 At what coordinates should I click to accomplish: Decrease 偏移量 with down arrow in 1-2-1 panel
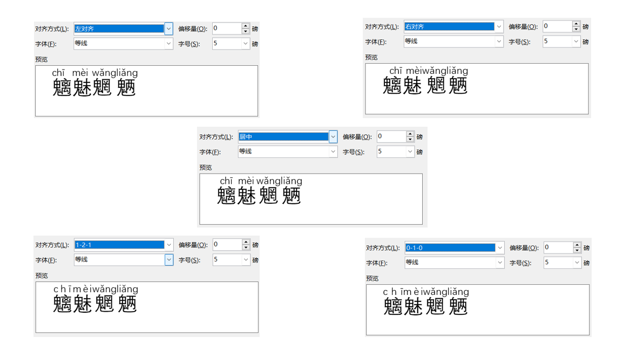[x=246, y=247]
